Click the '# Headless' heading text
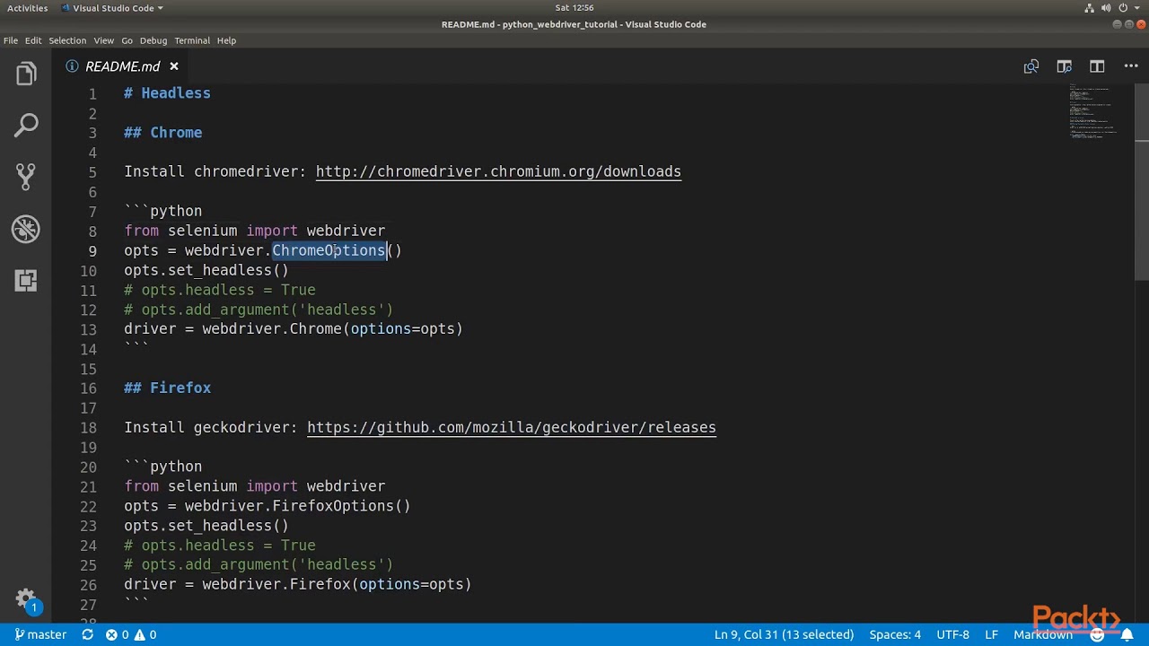This screenshot has width=1149, height=646. 167,93
